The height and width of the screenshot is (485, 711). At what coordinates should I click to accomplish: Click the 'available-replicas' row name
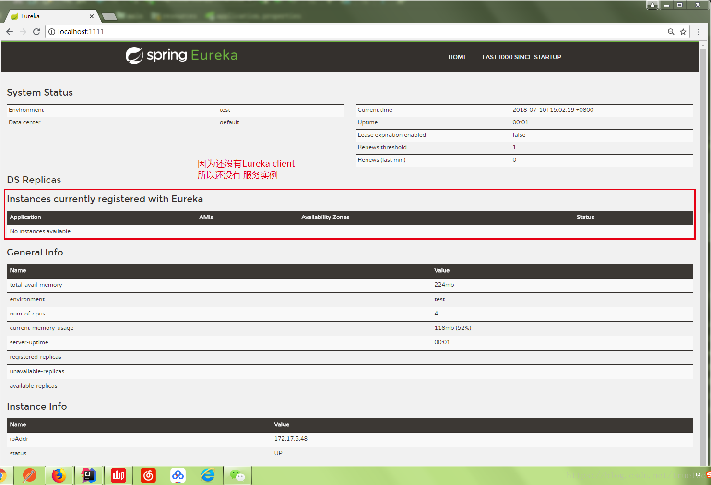click(x=34, y=386)
